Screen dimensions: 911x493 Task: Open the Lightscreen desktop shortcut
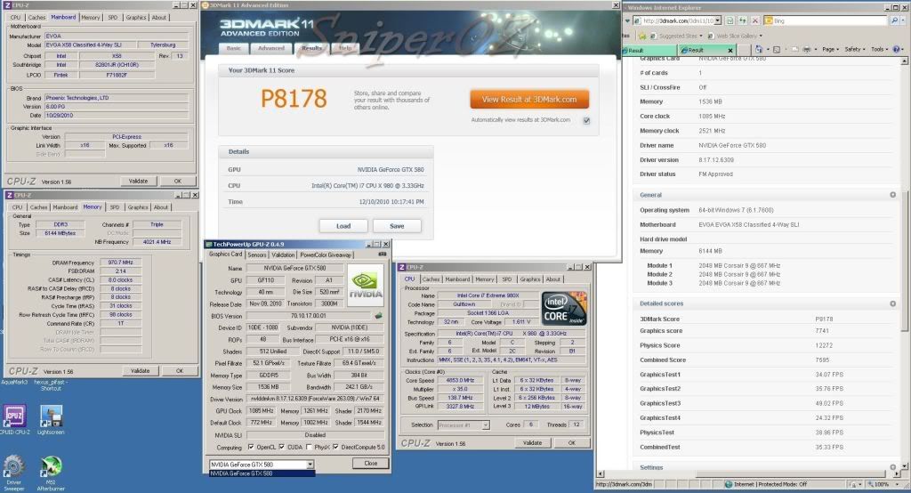[51, 416]
